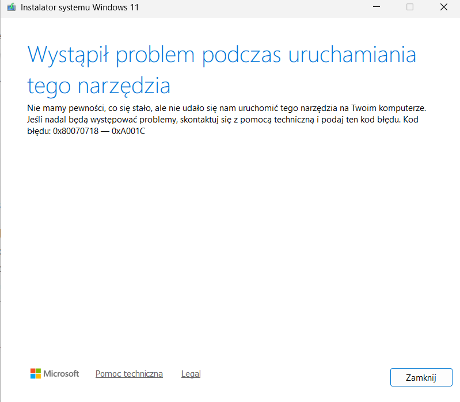Click the heading 'Wystąpił problem podczas uruchamiania tego narzędzia'
This screenshot has width=460, height=402.
pos(222,70)
